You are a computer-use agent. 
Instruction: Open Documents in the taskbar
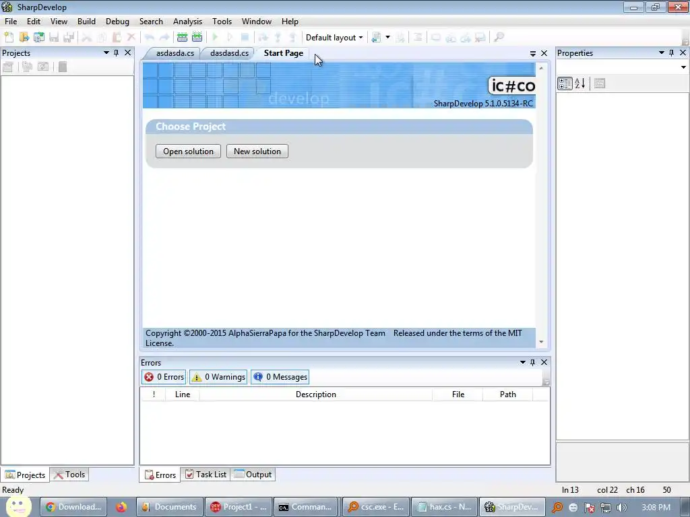170,507
